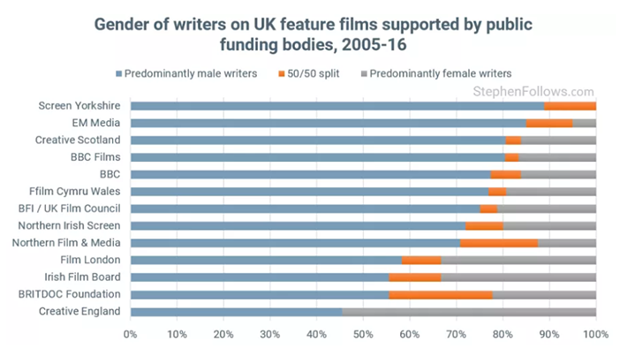Select the Northern Film & Media orange segment
Screen dimensions: 620x349
point(499,243)
